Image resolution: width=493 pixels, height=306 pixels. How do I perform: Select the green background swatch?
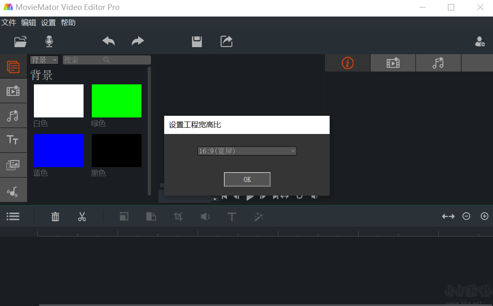(x=117, y=101)
